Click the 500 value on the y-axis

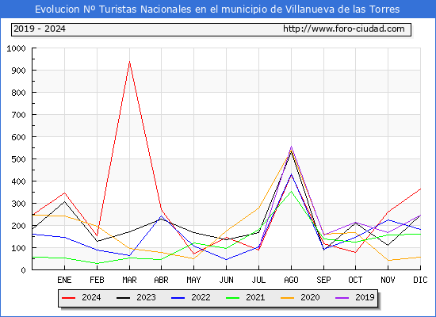19,159
